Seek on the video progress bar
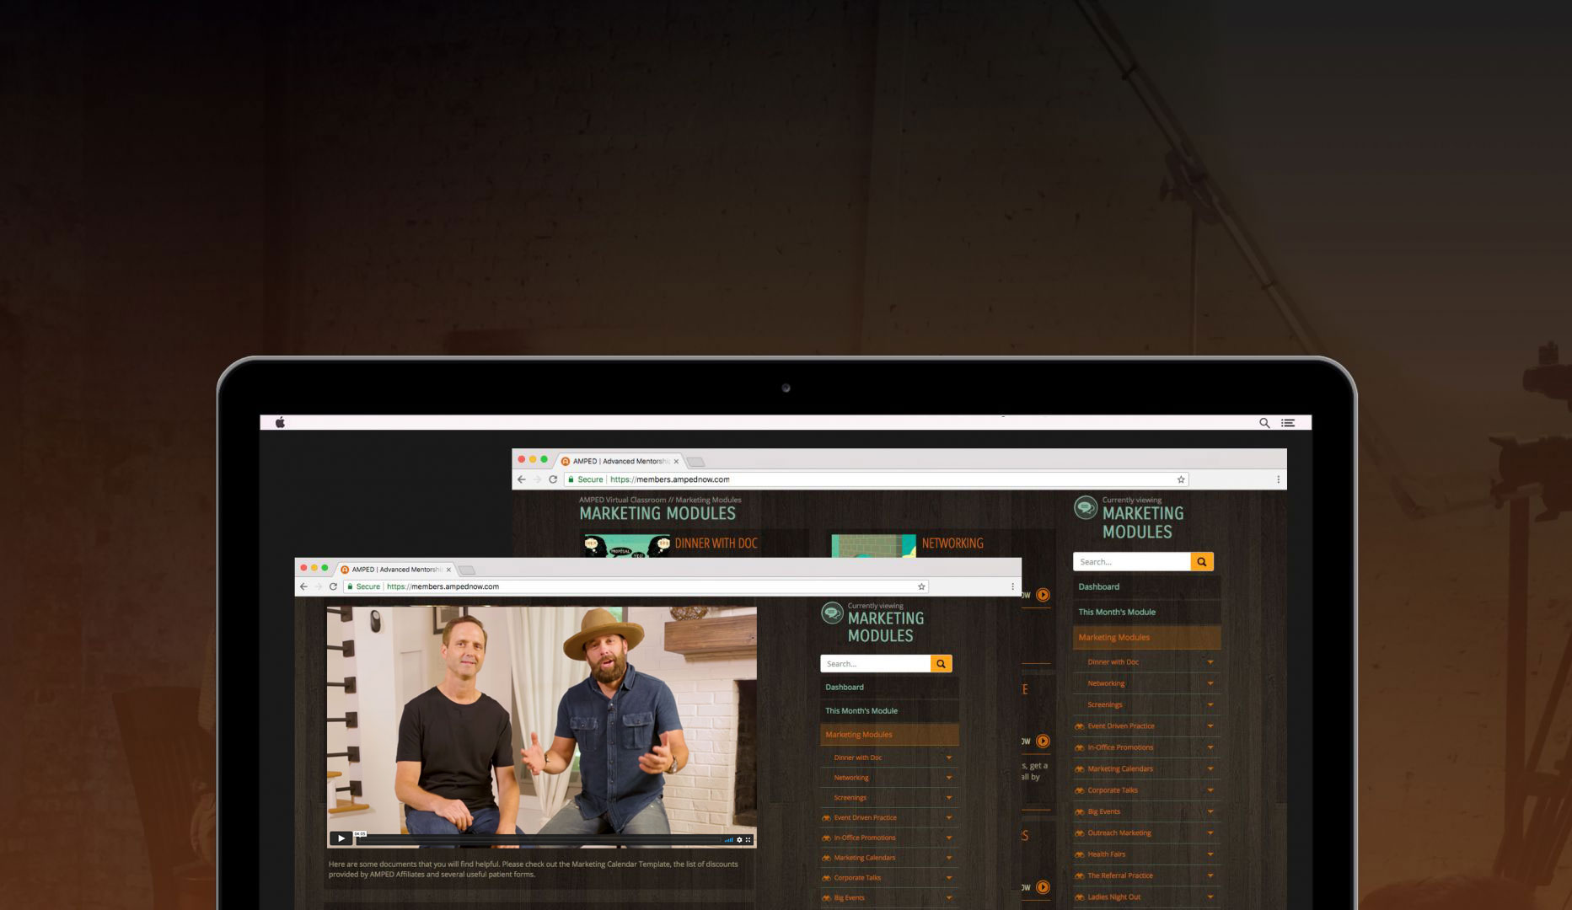The height and width of the screenshot is (910, 1572). click(539, 839)
